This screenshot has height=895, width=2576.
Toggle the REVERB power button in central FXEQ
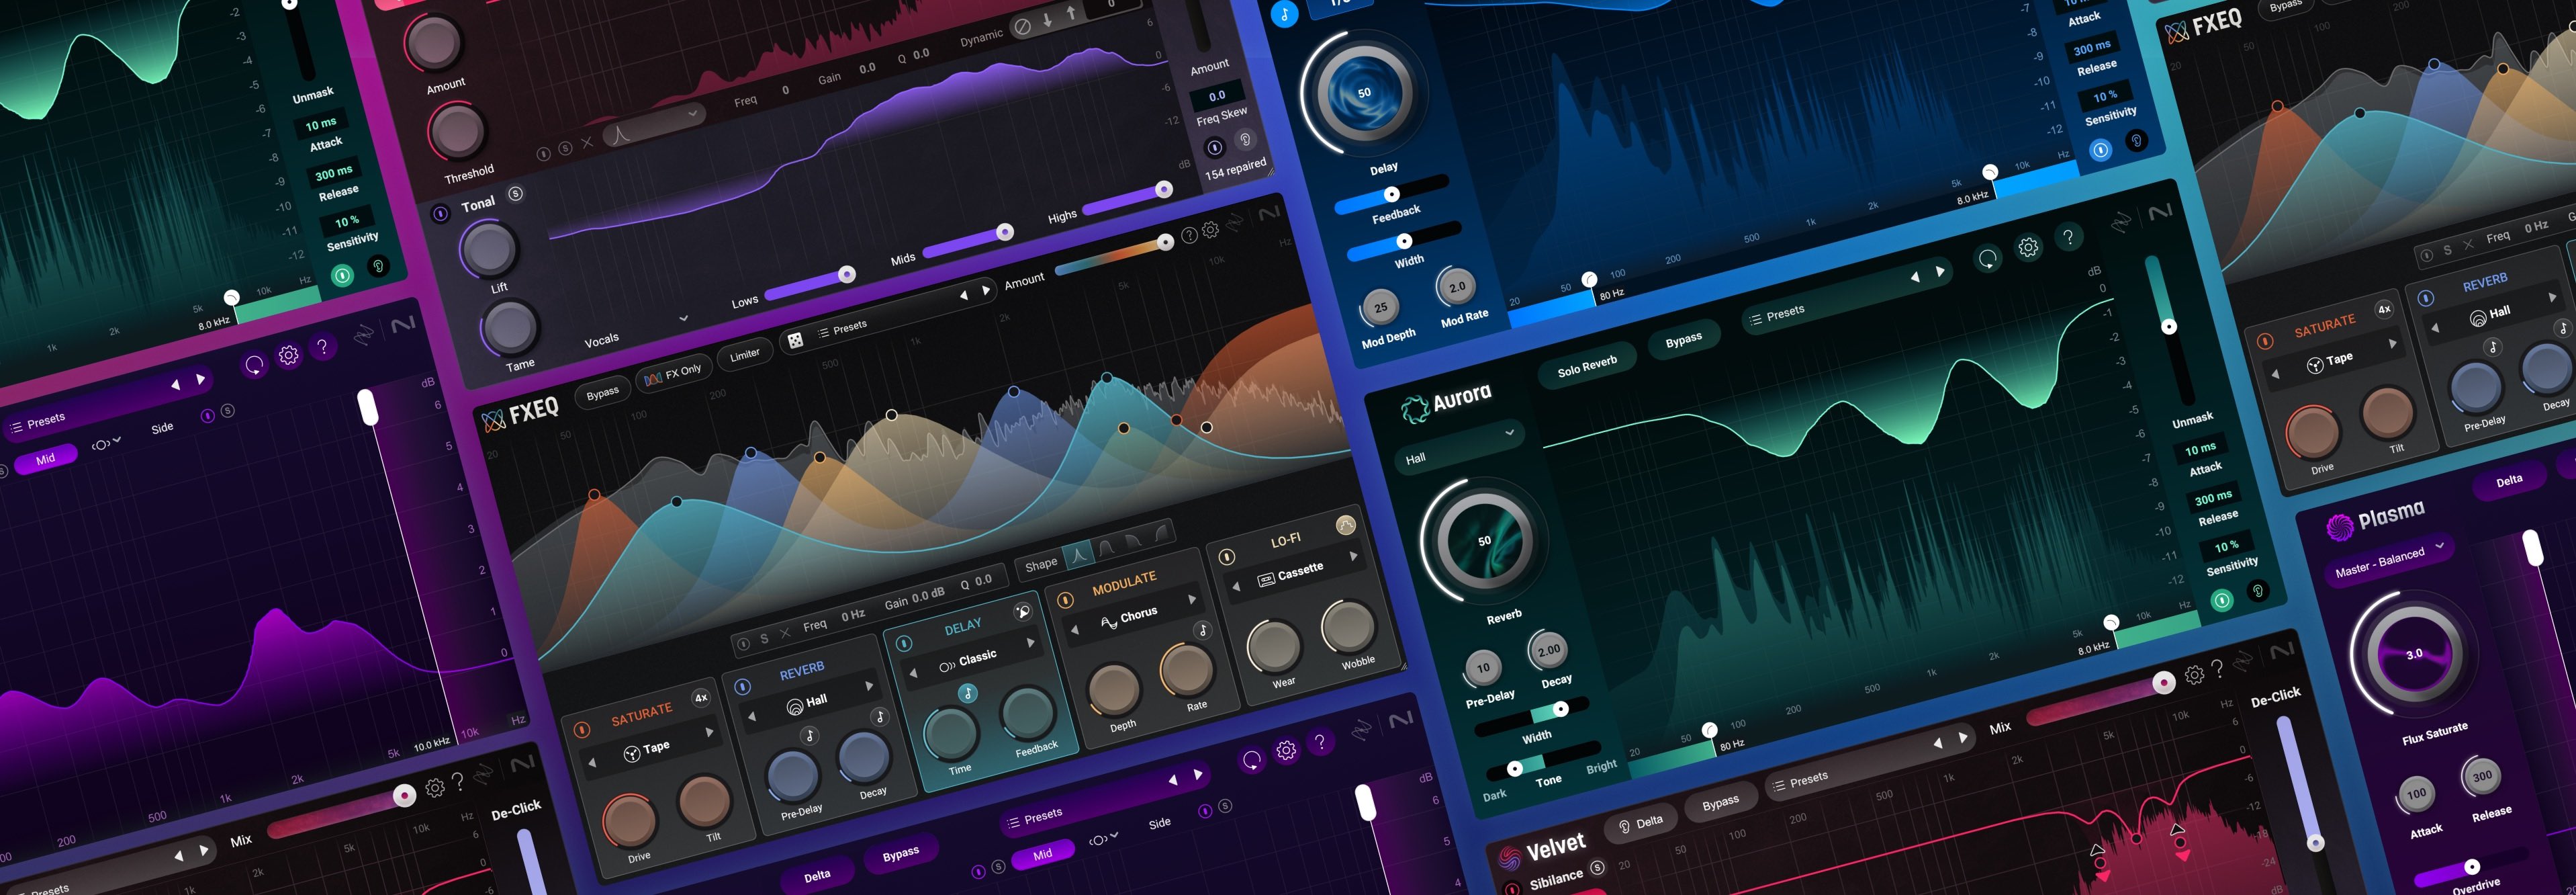pos(742,687)
